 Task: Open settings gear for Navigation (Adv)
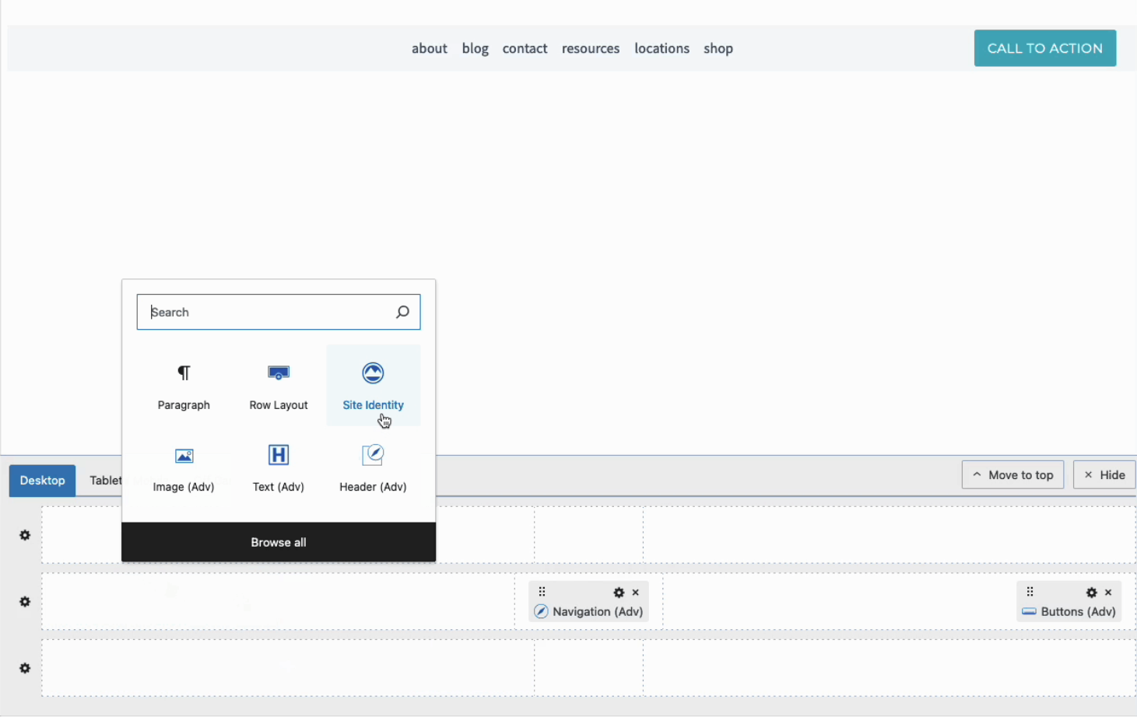(619, 593)
